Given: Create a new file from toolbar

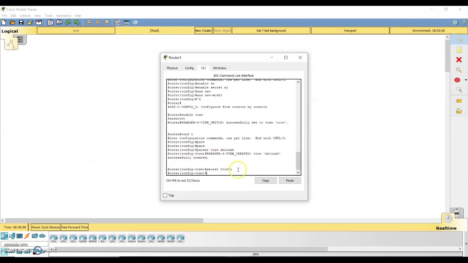Looking at the screenshot, I should pos(4,23).
